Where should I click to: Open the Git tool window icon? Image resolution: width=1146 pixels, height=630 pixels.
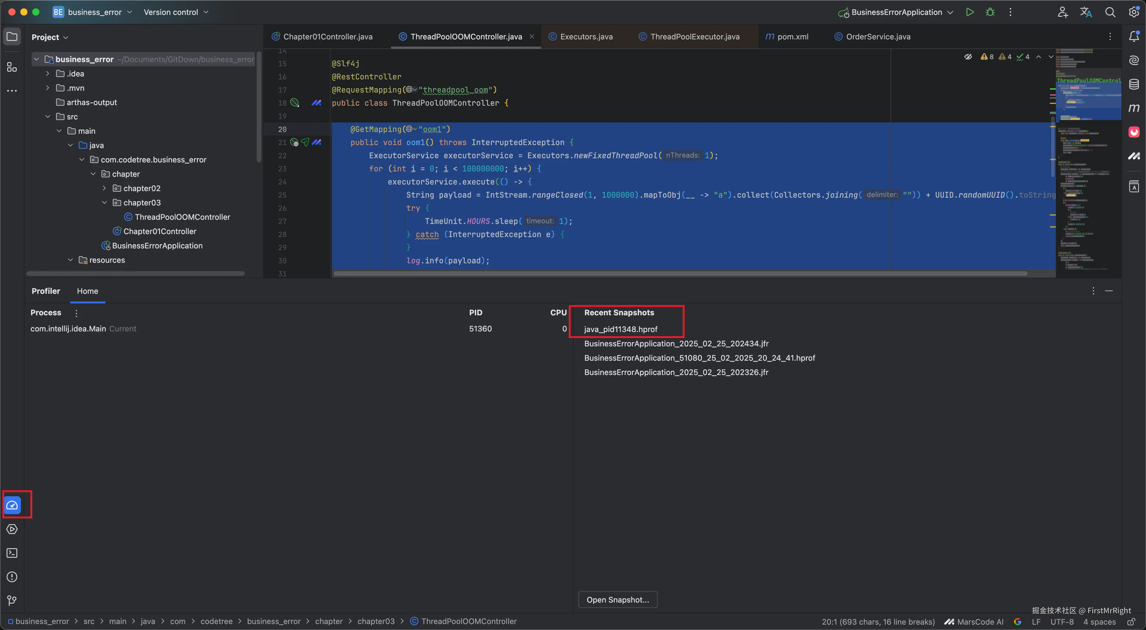12,601
